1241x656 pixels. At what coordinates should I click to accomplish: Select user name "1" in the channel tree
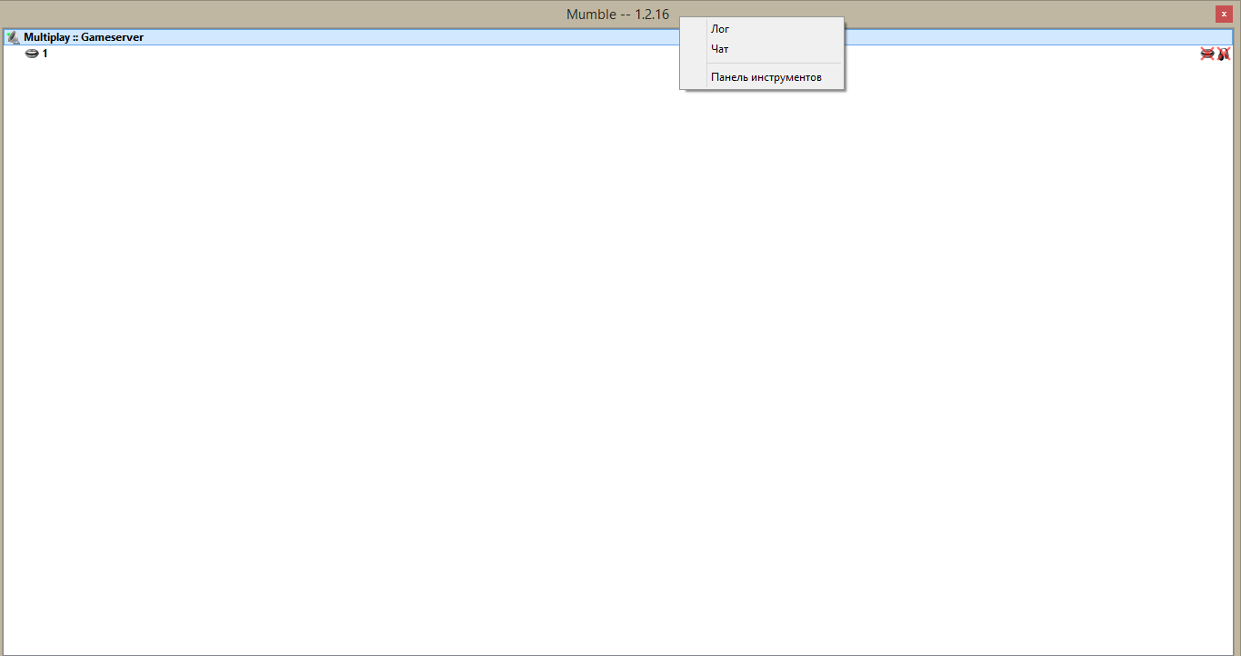click(x=45, y=54)
